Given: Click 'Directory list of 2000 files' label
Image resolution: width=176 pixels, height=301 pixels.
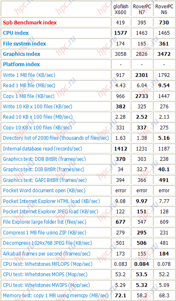Looking at the screenshot, I should point(56,138).
